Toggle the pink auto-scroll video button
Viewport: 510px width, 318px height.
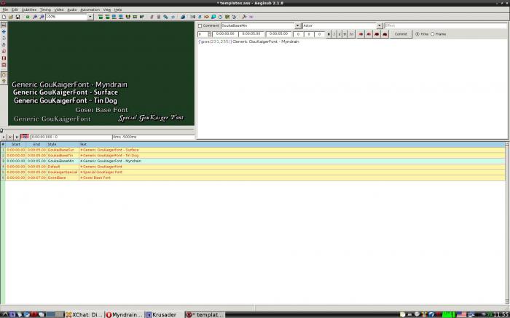pos(25,137)
